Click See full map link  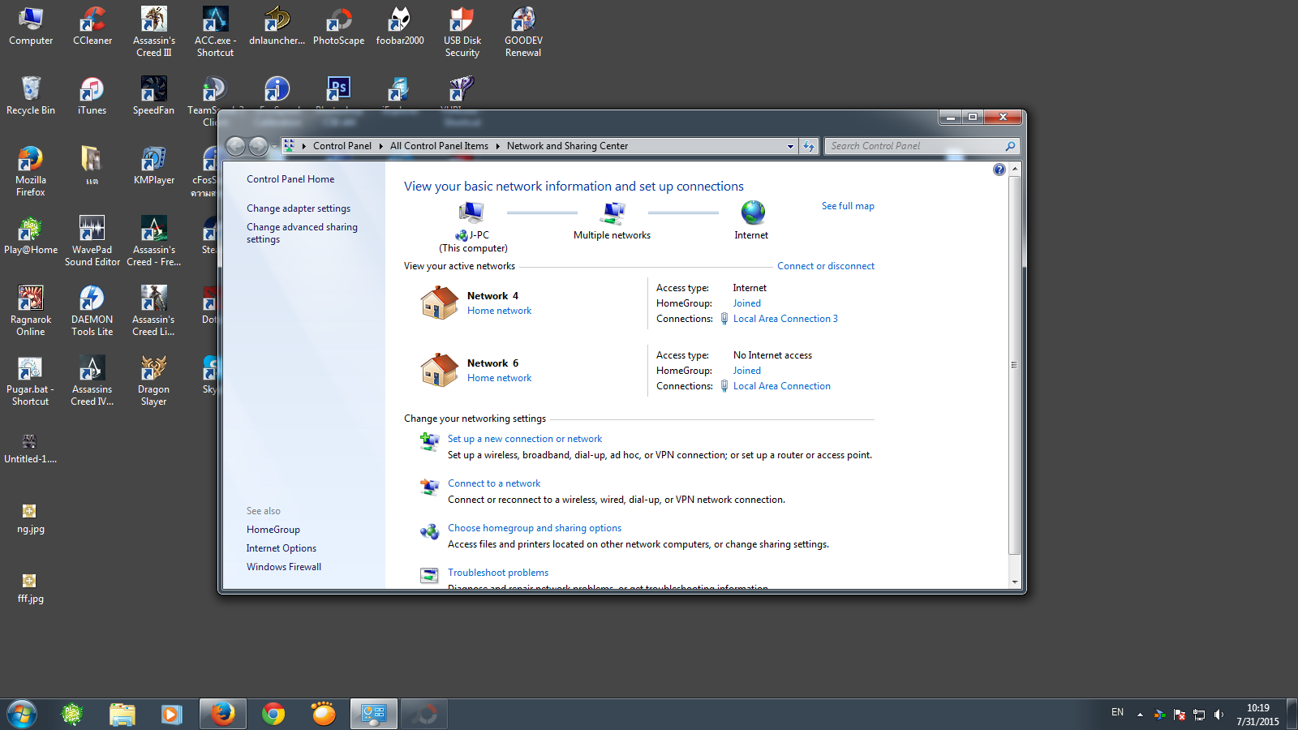click(848, 206)
